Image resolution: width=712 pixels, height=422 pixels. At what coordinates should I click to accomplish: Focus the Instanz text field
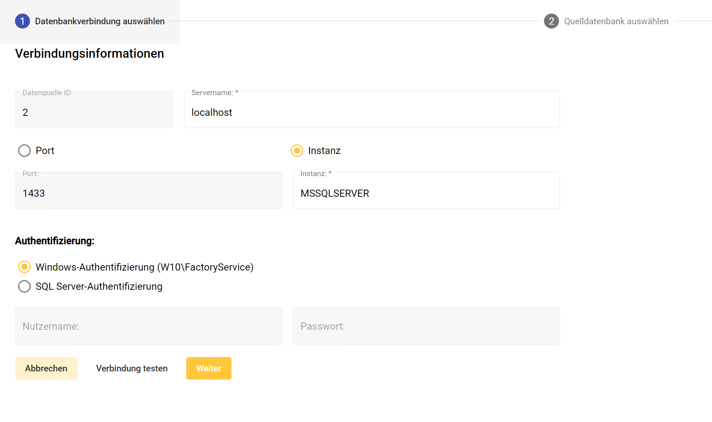(x=426, y=193)
